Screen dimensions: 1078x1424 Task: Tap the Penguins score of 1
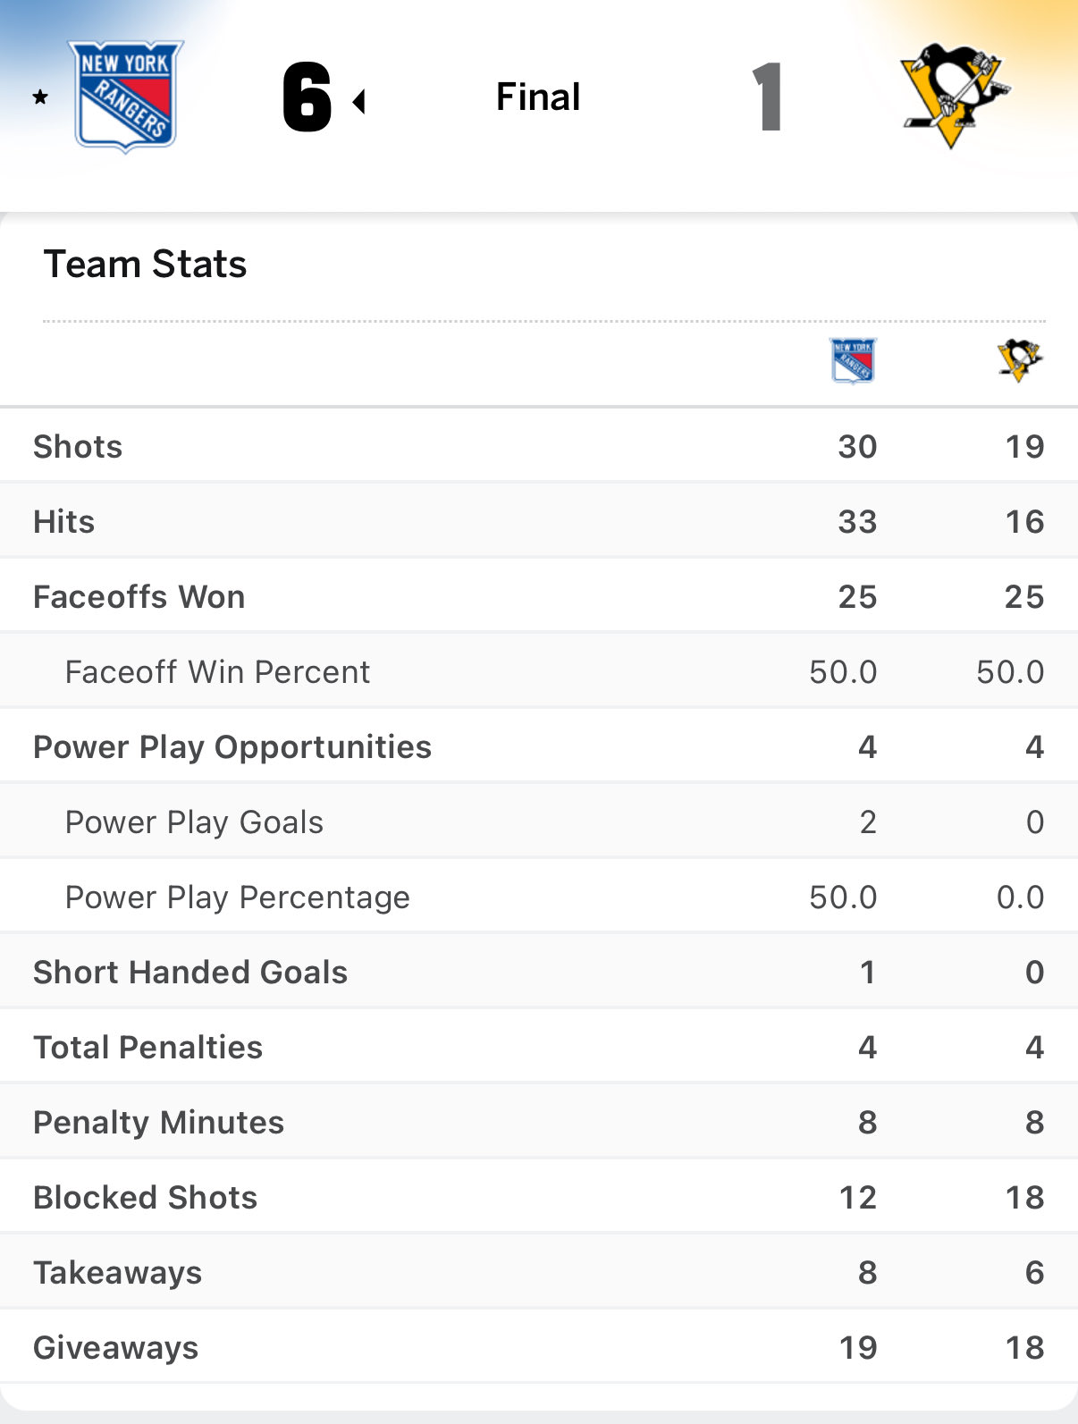click(767, 97)
